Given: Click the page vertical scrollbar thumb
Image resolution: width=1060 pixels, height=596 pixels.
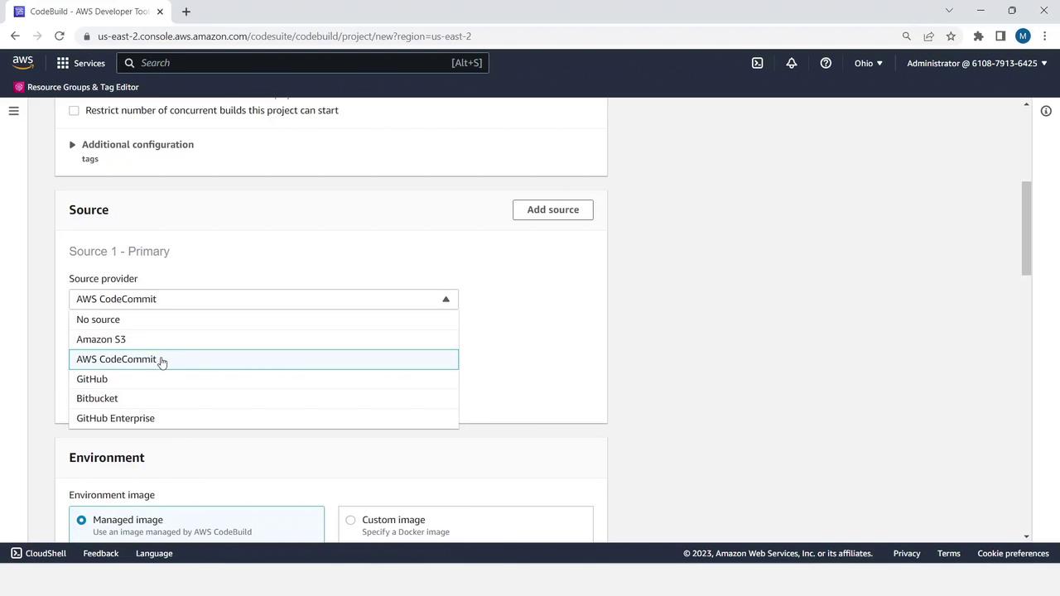Looking at the screenshot, I should pos(1027,228).
